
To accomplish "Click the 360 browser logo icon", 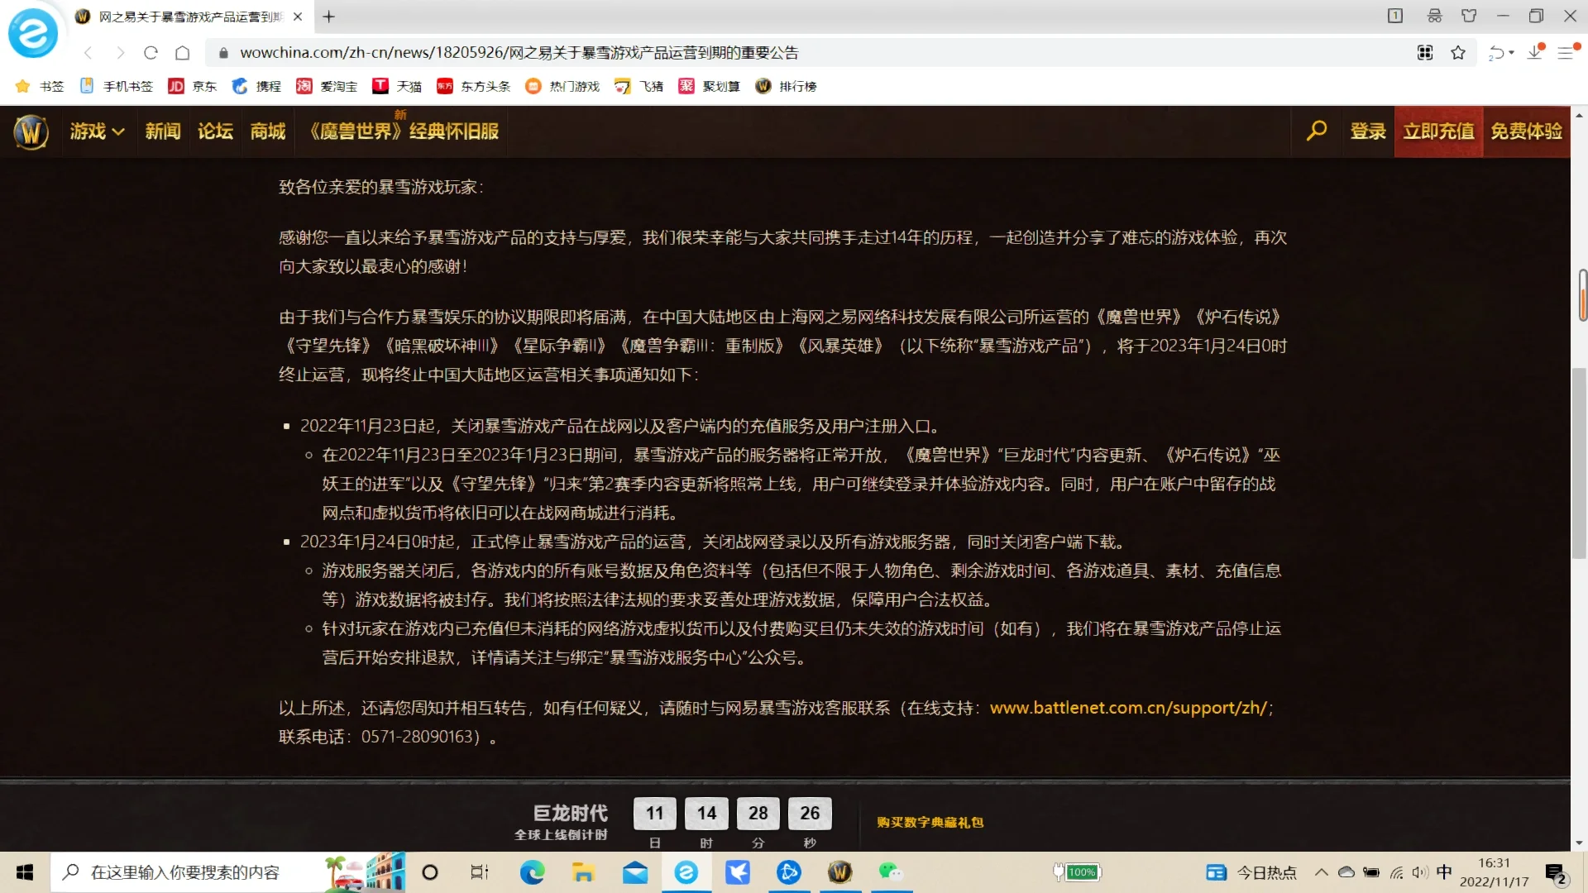I will pyautogui.click(x=33, y=33).
